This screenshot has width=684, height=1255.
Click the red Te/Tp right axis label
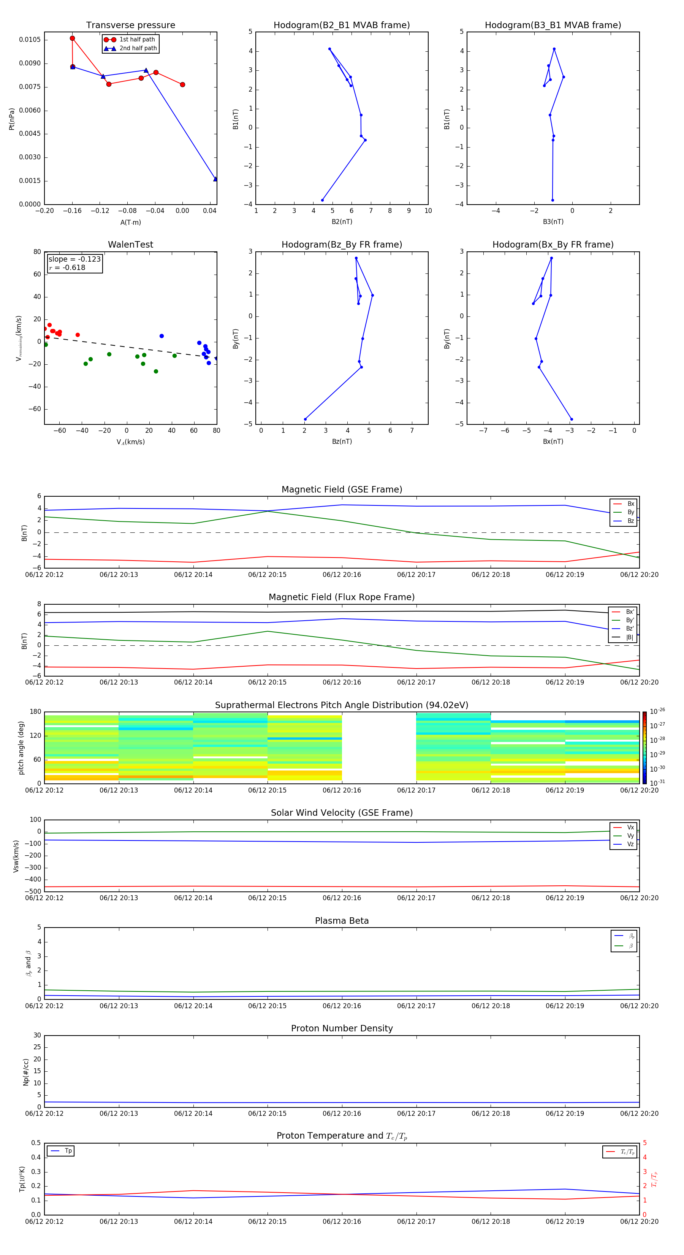(654, 1179)
